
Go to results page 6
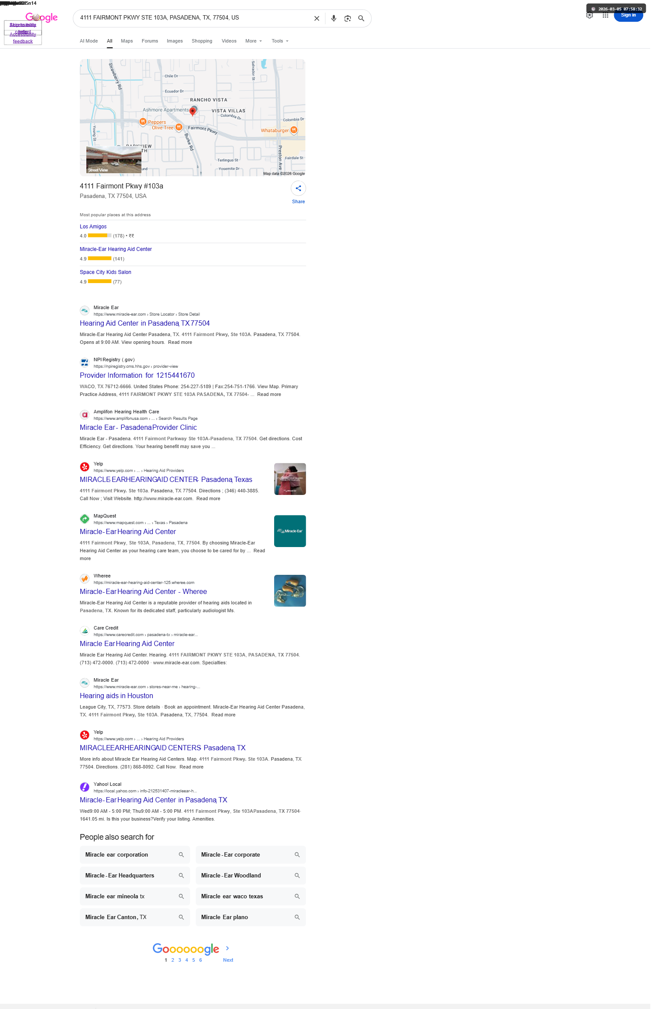click(200, 960)
